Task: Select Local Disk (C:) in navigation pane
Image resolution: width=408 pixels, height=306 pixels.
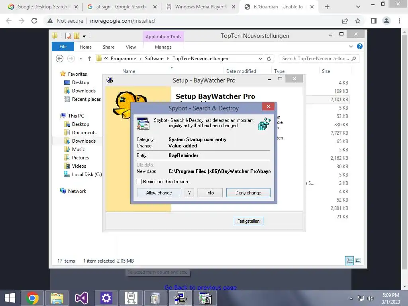Action: pos(86,175)
